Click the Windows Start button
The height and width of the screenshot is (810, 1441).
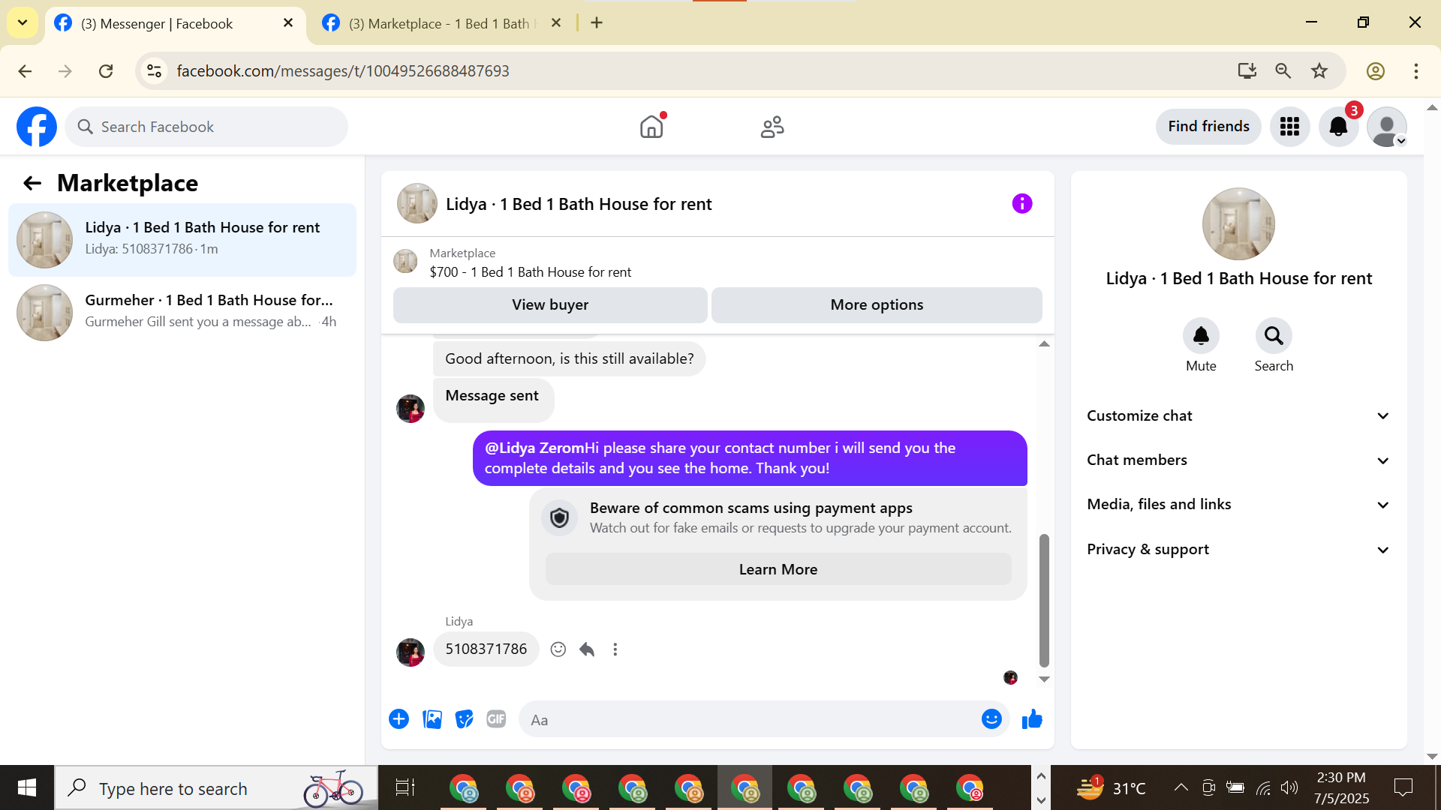coord(27,787)
